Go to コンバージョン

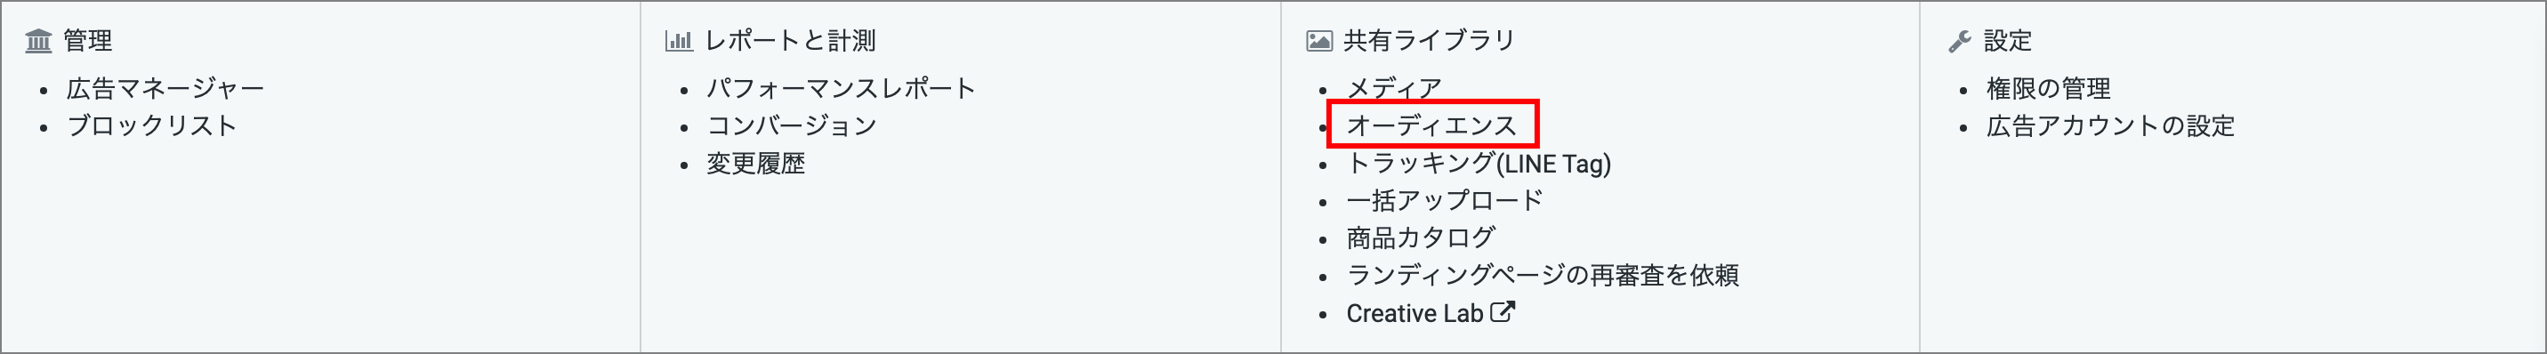pyautogui.click(x=792, y=126)
